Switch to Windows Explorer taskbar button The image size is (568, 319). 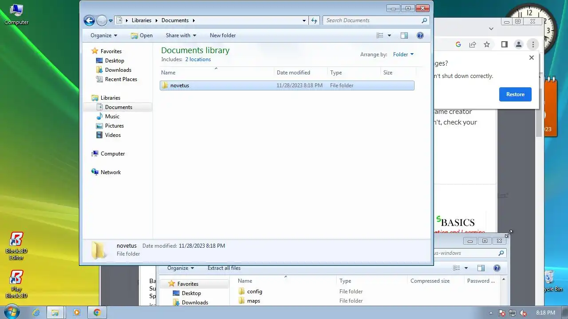(x=55, y=312)
